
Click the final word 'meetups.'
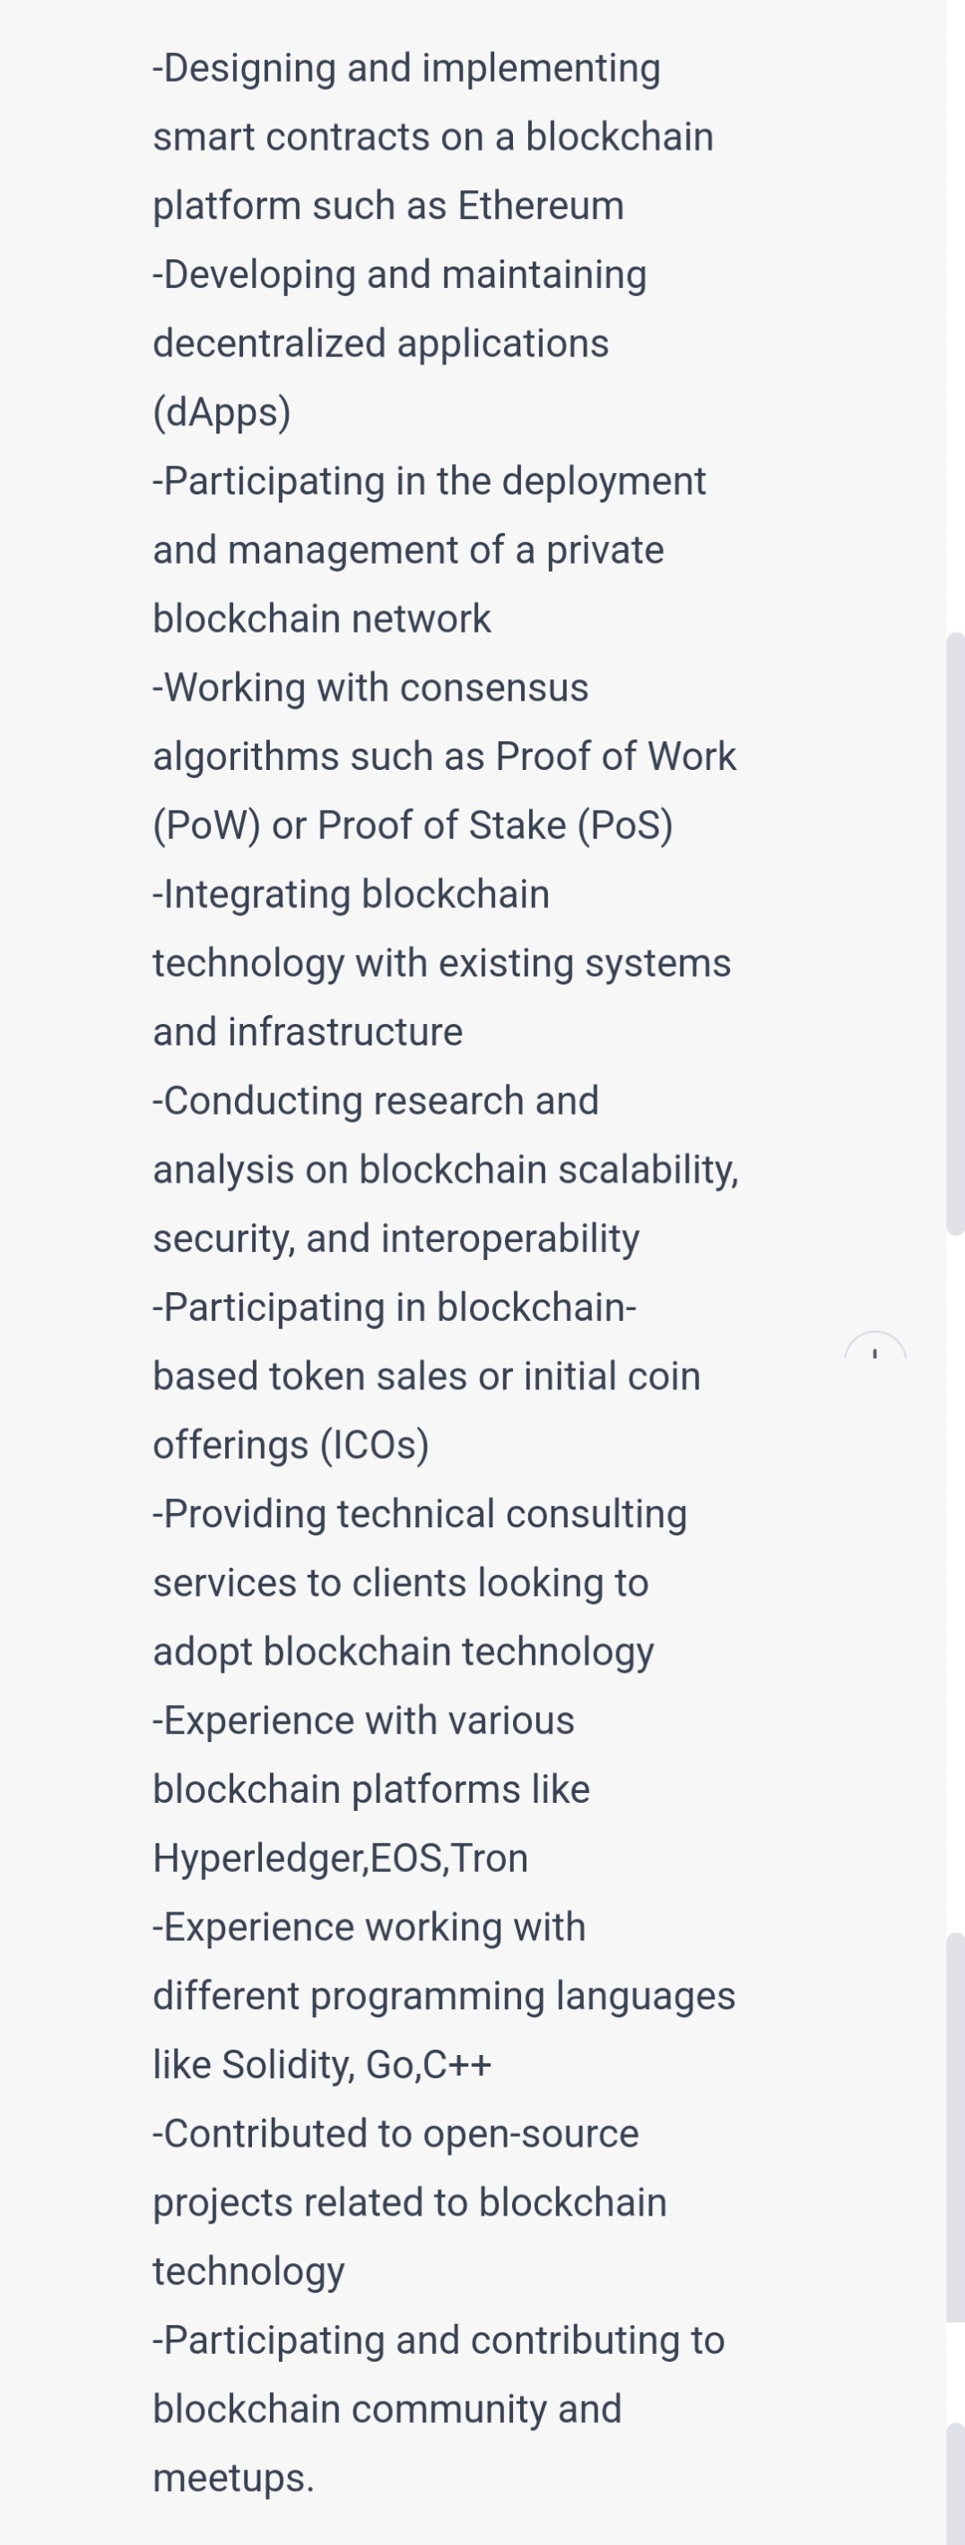(x=233, y=2478)
